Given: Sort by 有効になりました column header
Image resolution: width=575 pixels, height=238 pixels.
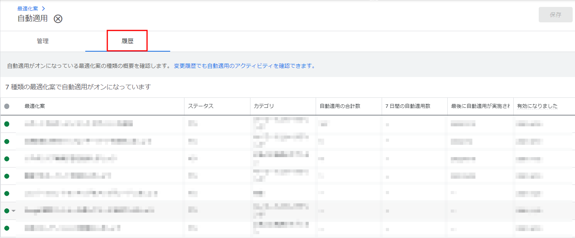Looking at the screenshot, I should pyautogui.click(x=537, y=106).
